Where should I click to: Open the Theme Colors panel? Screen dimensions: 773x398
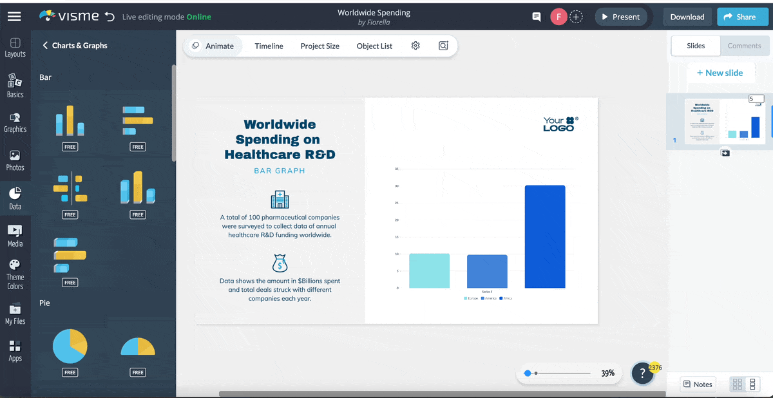click(x=15, y=274)
